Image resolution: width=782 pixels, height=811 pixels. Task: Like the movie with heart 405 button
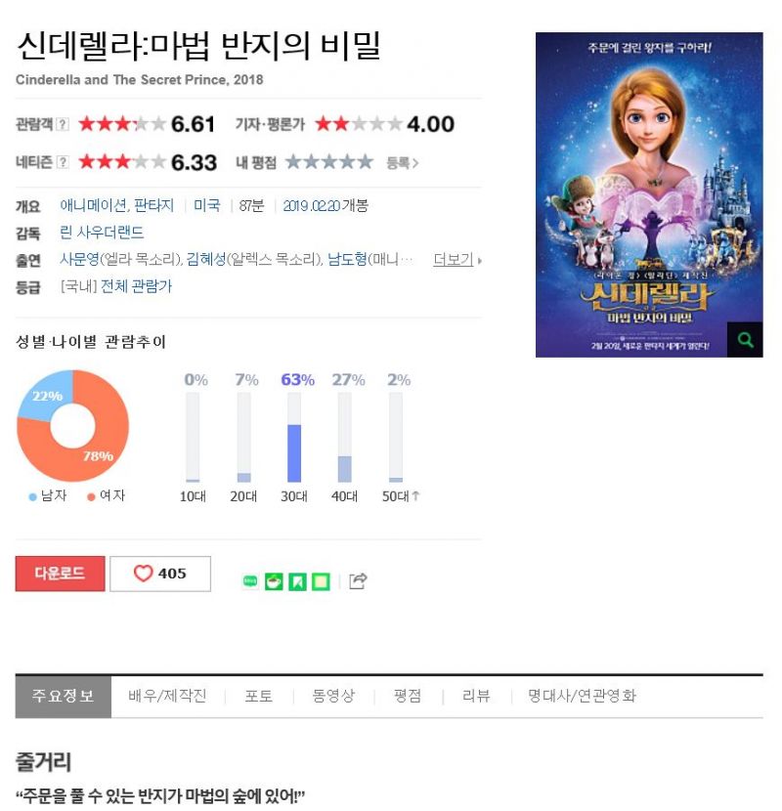click(160, 574)
